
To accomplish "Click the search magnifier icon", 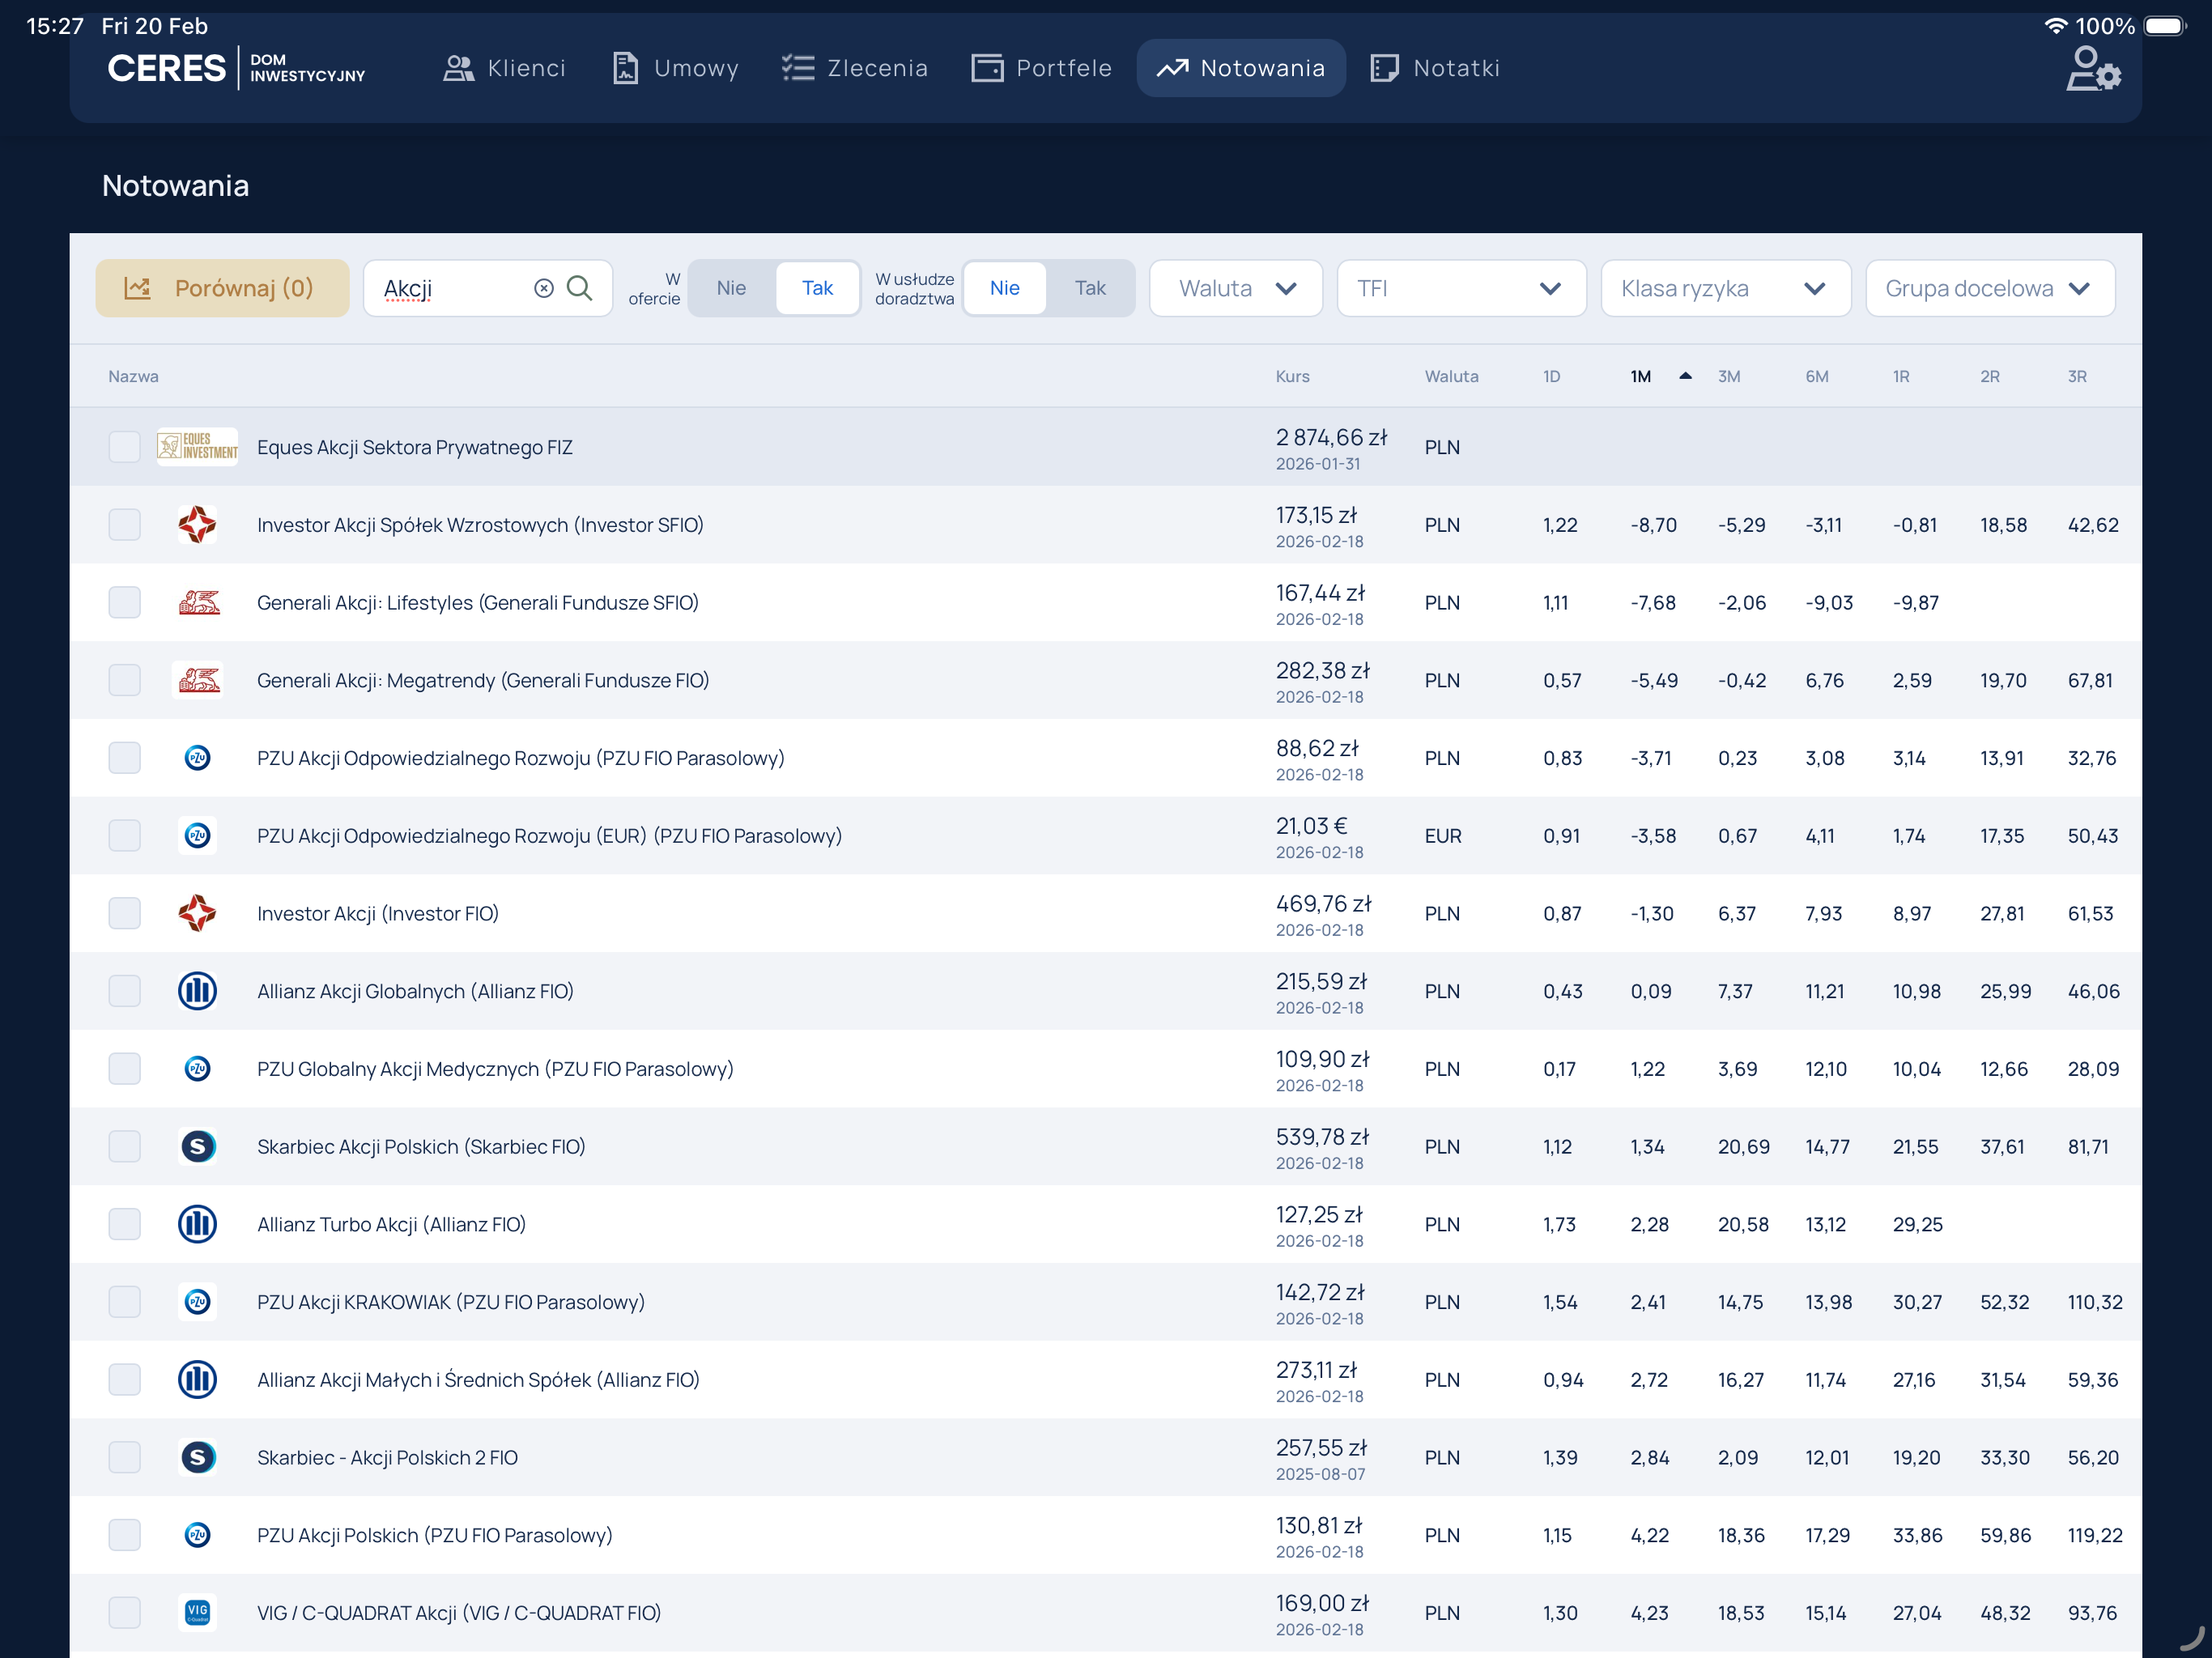I will click(580, 288).
